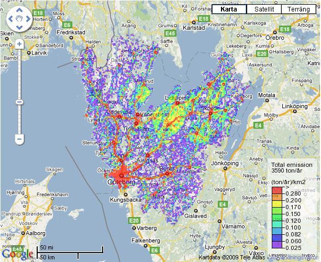Pan the map left with the arrow control
321x262 pixels.
coord(10,19)
